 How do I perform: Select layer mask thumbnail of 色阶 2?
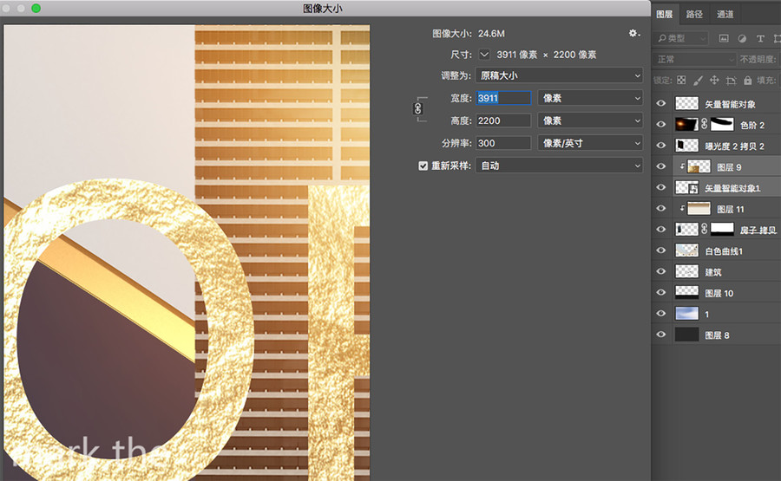[722, 124]
